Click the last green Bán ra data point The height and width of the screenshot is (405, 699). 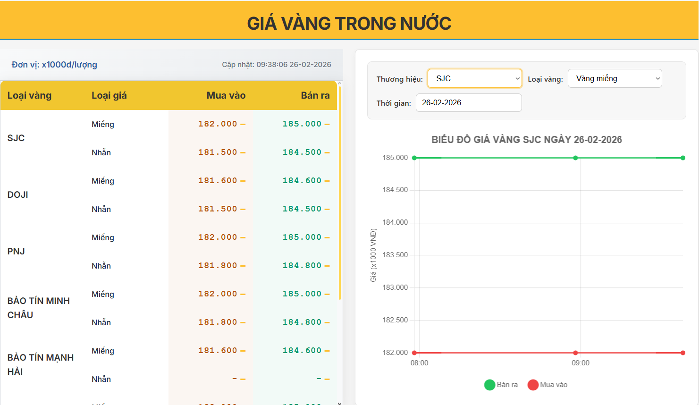pyautogui.click(x=683, y=158)
